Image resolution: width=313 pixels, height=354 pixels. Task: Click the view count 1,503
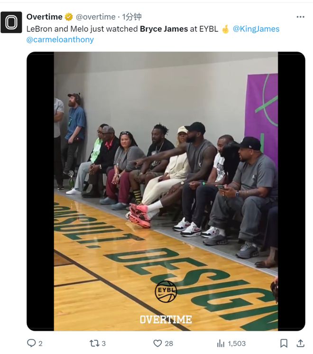click(237, 344)
